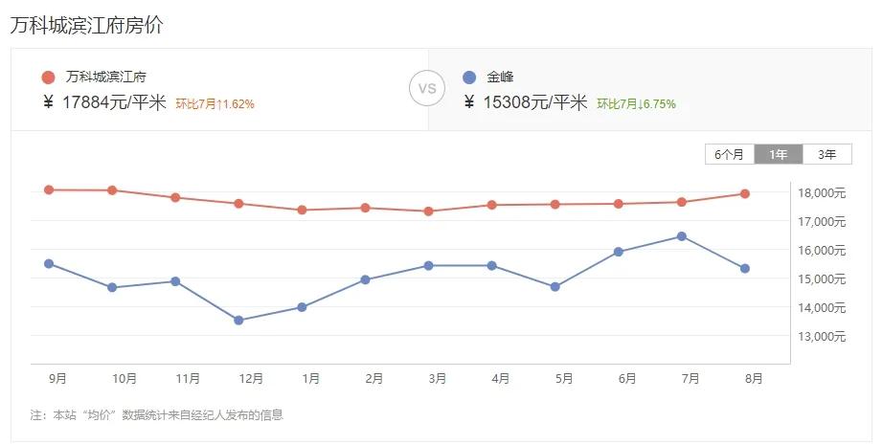
Task: Open the 万科城滨江府 community name link
Action: pos(106,78)
